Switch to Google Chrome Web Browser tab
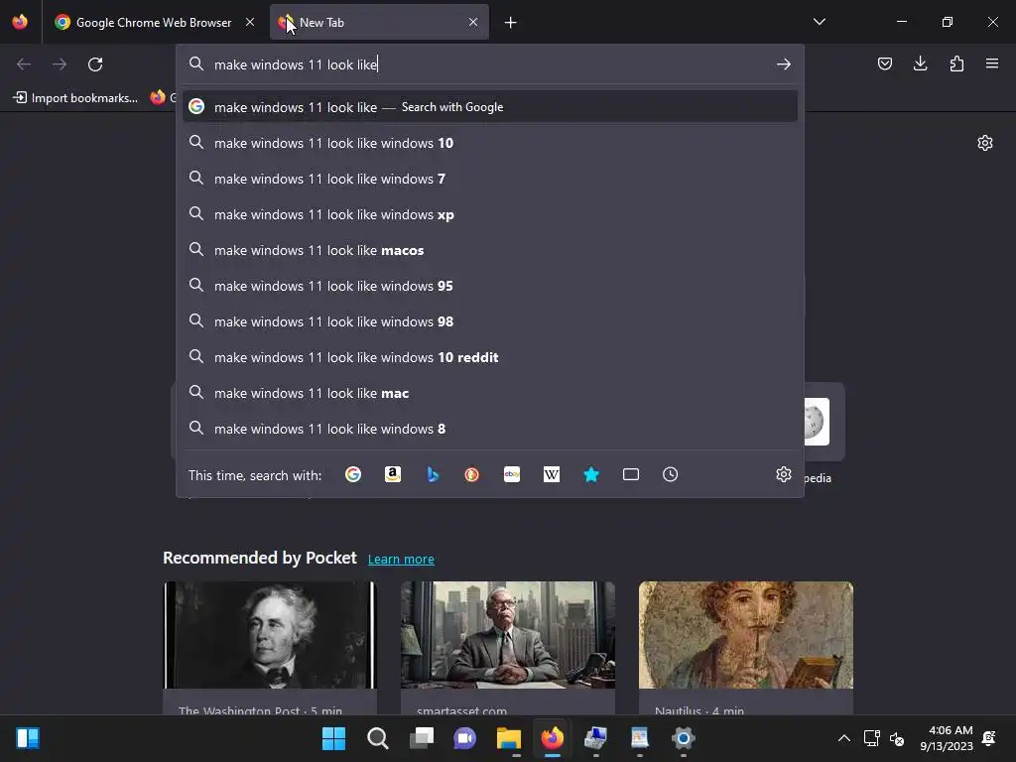The height and width of the screenshot is (762, 1016). coord(154,22)
